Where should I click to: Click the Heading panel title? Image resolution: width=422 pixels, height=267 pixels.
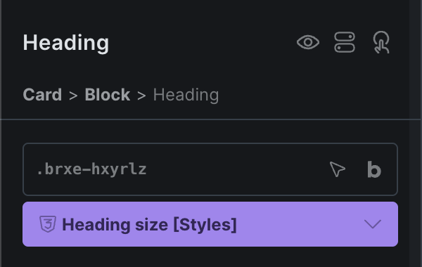point(66,43)
